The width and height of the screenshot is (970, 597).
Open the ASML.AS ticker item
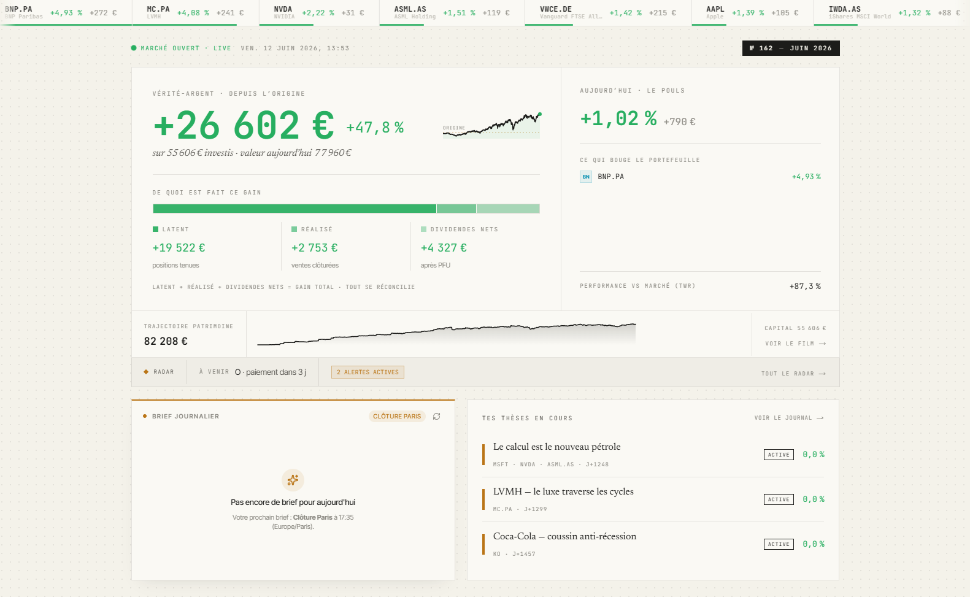point(452,12)
